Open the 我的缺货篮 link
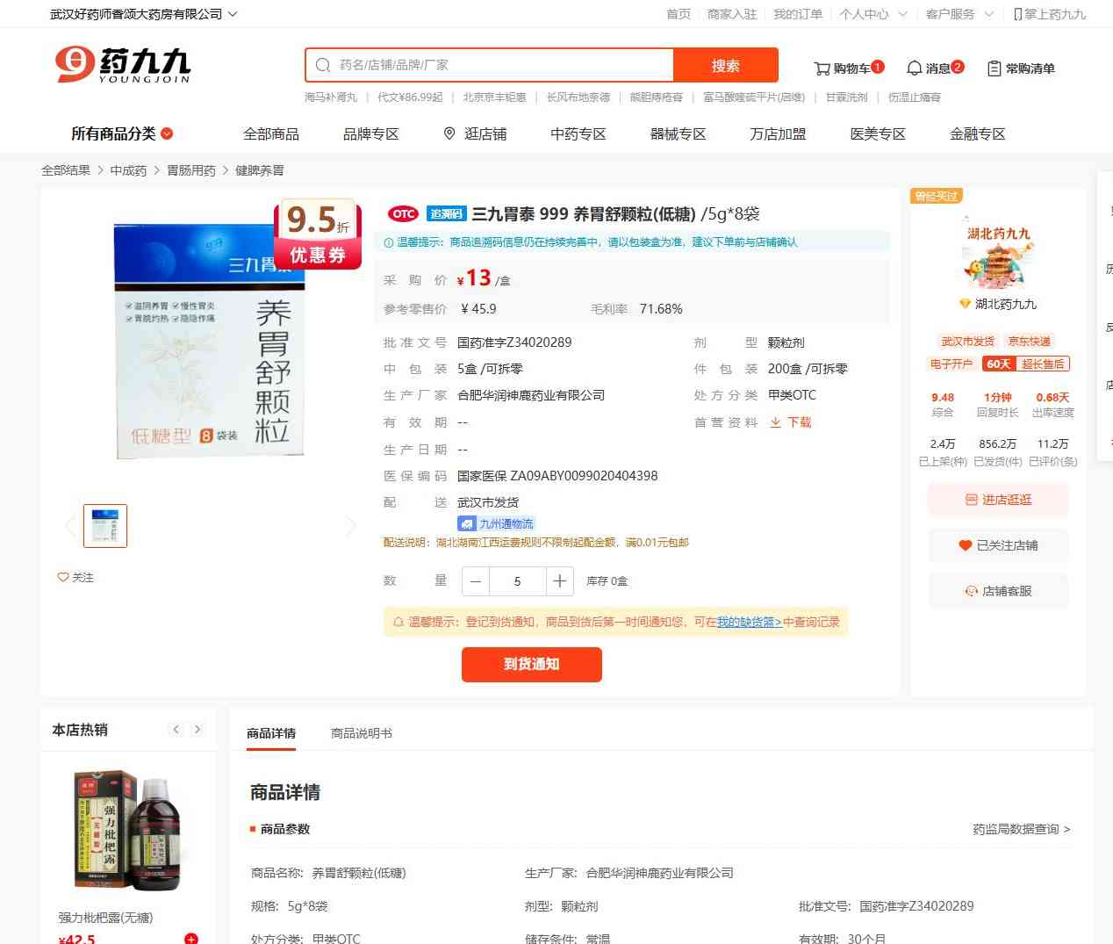 click(749, 622)
